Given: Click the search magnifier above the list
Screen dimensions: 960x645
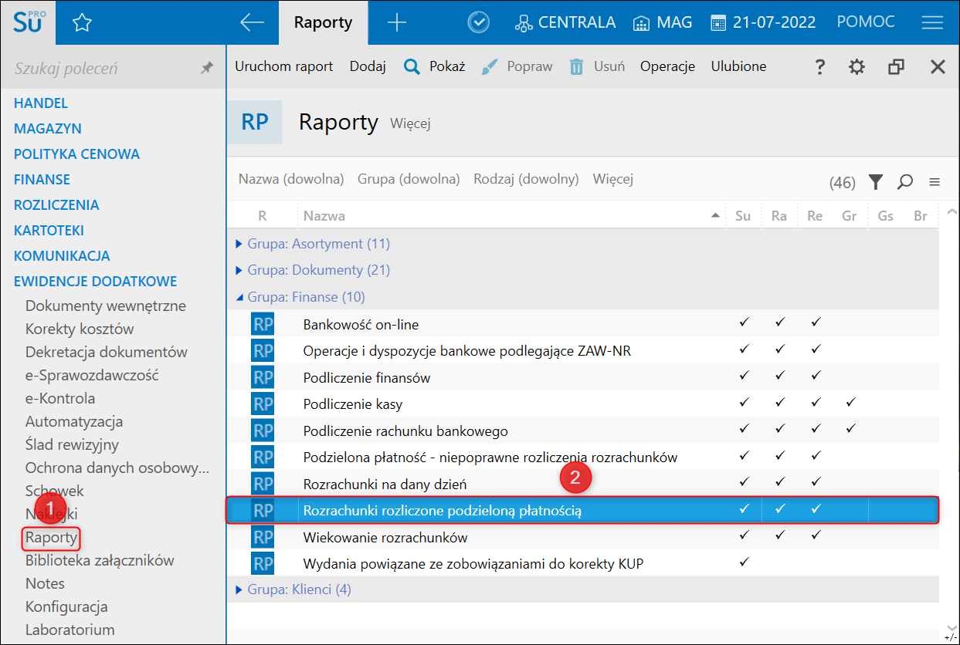Looking at the screenshot, I should tap(905, 182).
